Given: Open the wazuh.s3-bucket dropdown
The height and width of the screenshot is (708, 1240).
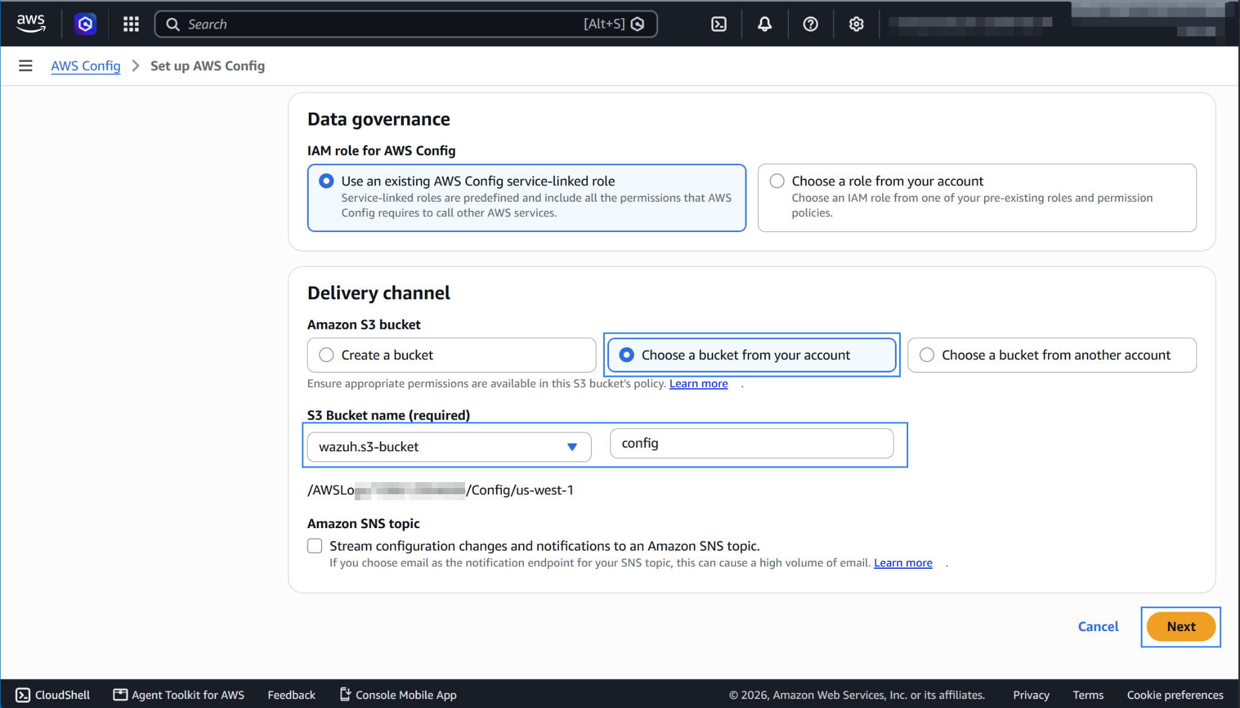Looking at the screenshot, I should [449, 447].
